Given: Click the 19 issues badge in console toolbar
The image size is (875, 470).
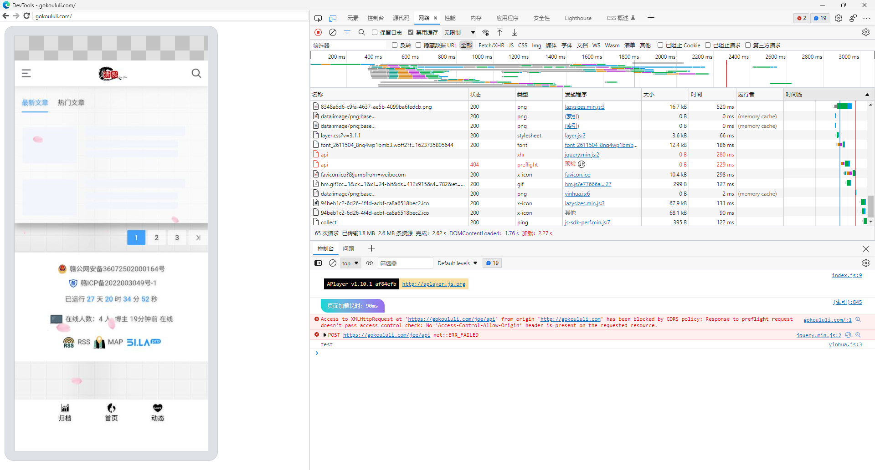Looking at the screenshot, I should 492,263.
